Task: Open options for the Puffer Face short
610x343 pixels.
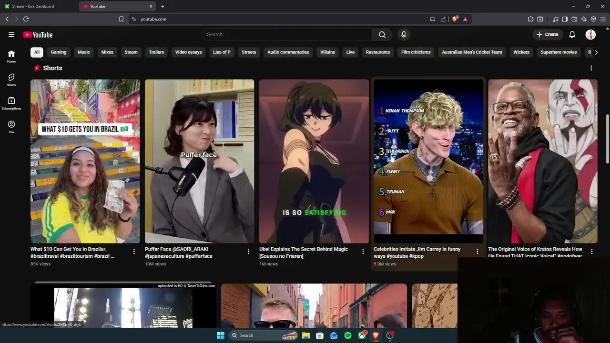Action: (x=248, y=252)
